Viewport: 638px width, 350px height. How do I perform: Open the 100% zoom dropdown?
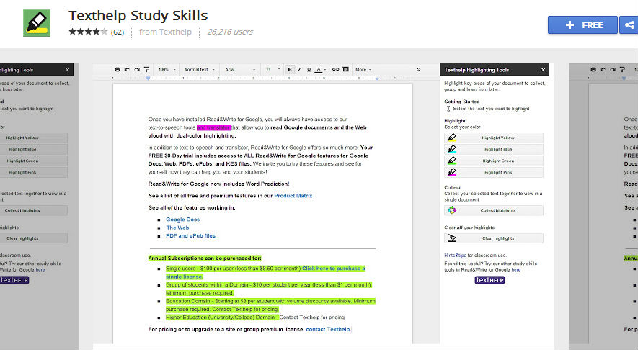pyautogui.click(x=167, y=70)
